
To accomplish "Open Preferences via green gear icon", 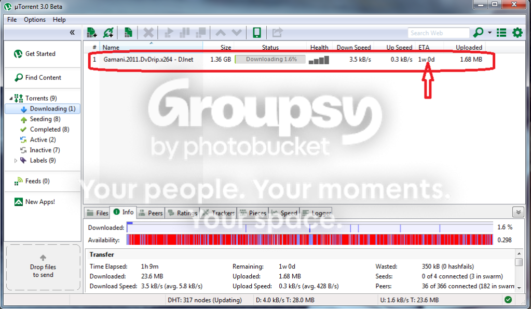I will pos(518,33).
